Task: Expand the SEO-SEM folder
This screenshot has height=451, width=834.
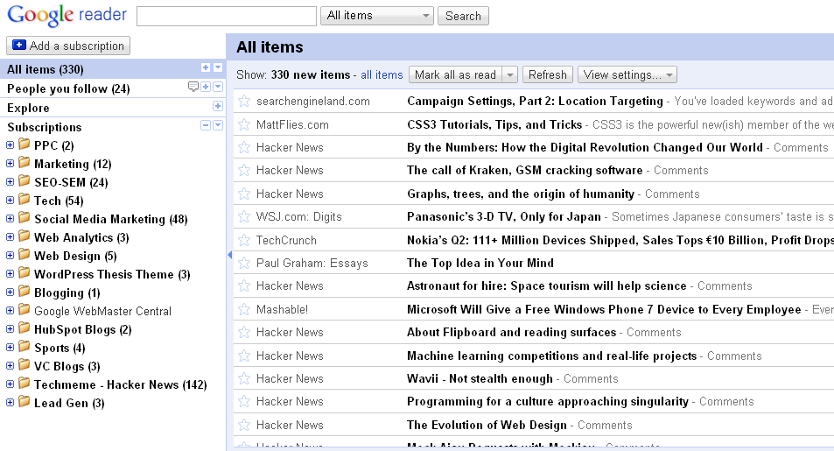Action: coord(11,181)
